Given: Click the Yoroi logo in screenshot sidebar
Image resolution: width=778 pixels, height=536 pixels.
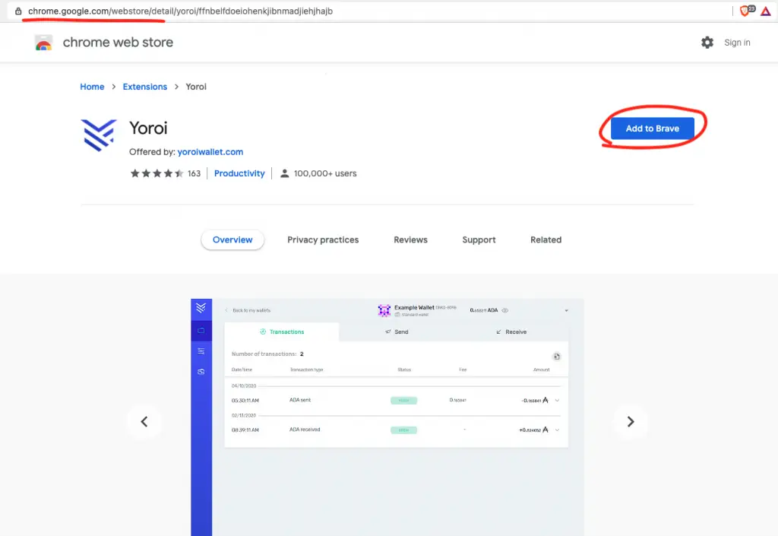Looking at the screenshot, I should 201,308.
